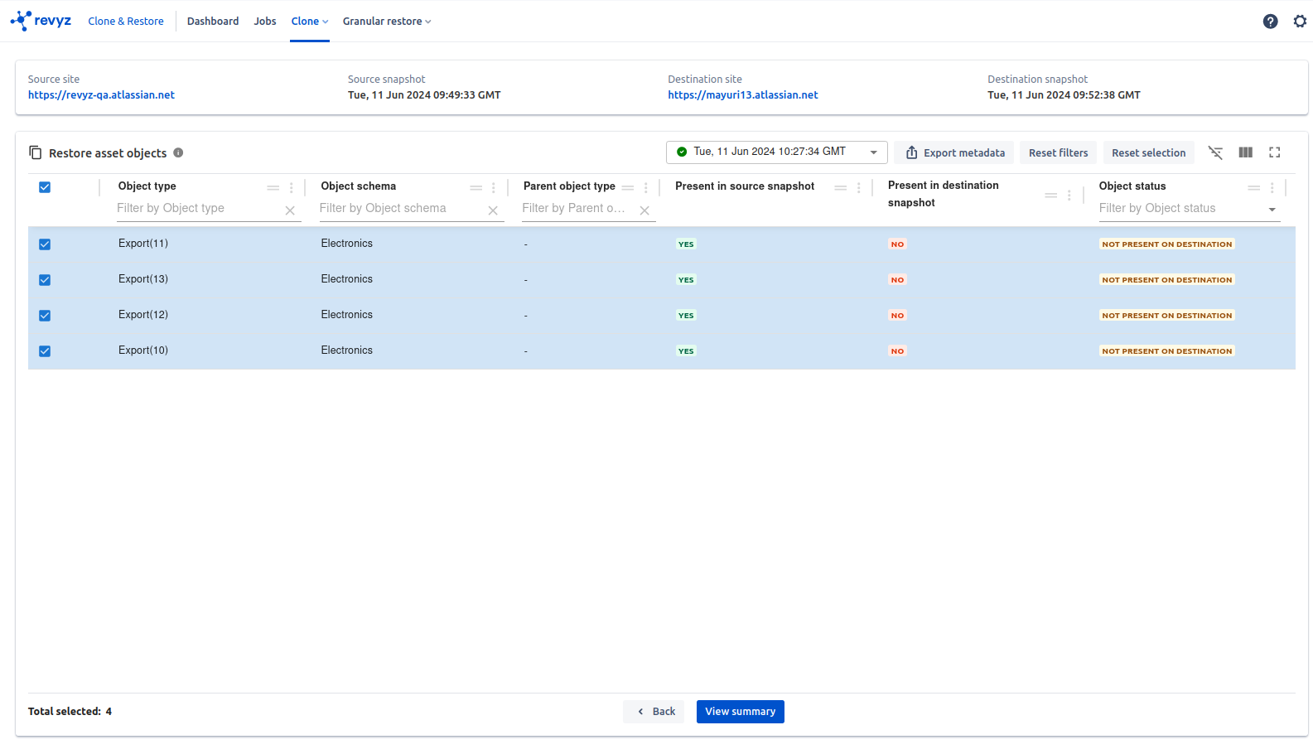Click Present in source snapshot reorder handle

[841, 188]
